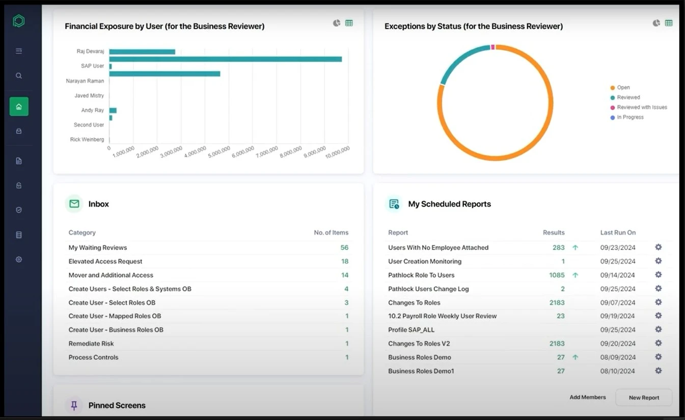Screen dimensions: 685x420
Task: Open the settings gear at sidebar bottom
Action: coord(18,259)
